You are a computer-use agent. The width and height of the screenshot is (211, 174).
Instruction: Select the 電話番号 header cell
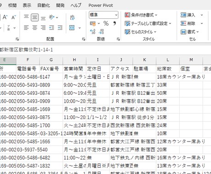[28, 69]
